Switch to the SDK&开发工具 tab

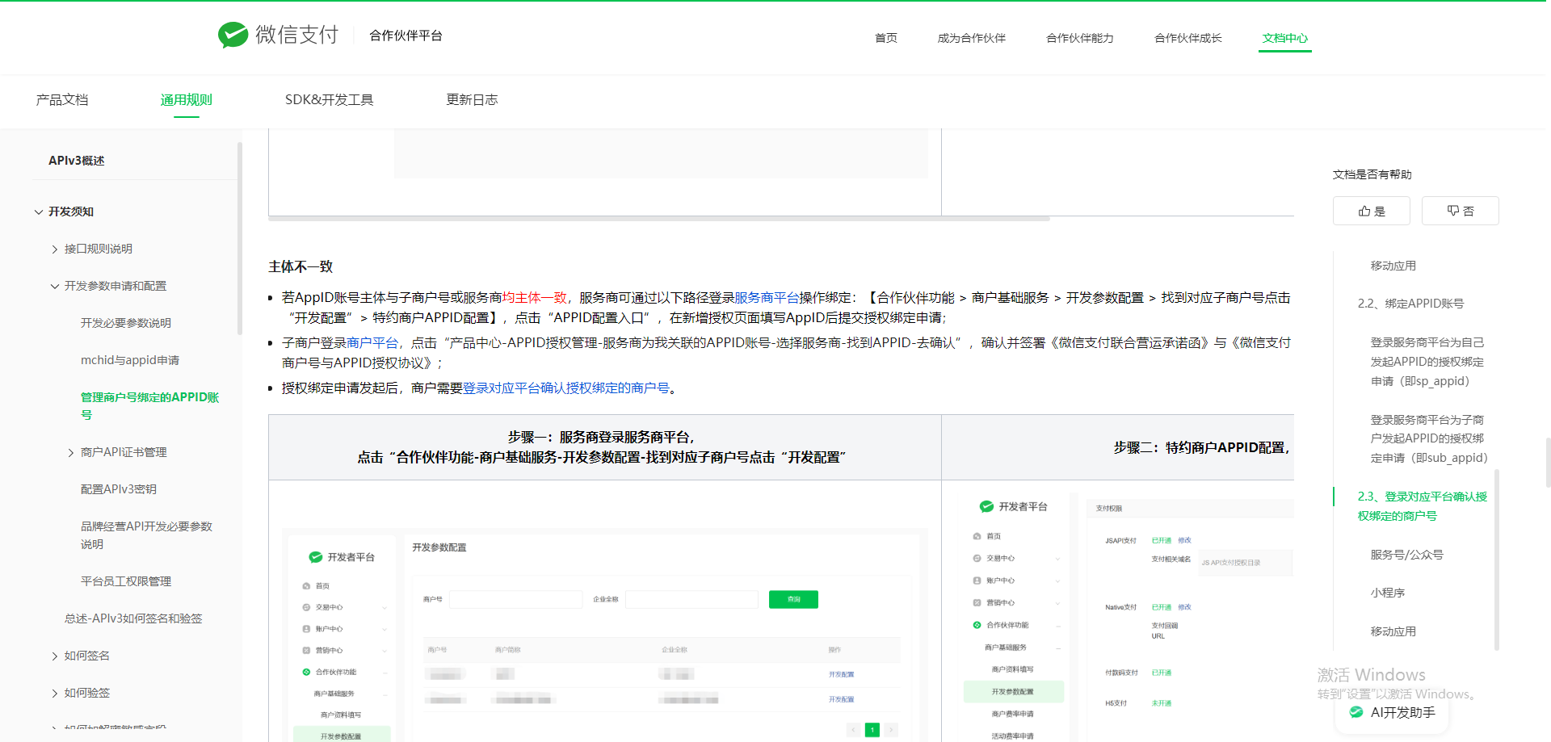click(x=329, y=100)
